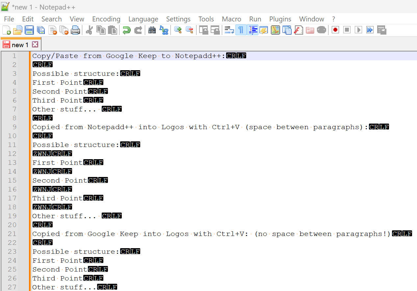Viewport: 417px width, 291px height.
Task: Open the ? help menu
Action: coord(333,19)
